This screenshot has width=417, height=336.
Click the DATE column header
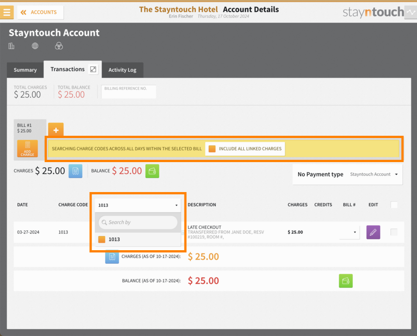(22, 205)
